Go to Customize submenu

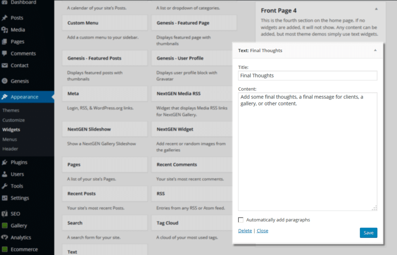pyautogui.click(x=14, y=120)
